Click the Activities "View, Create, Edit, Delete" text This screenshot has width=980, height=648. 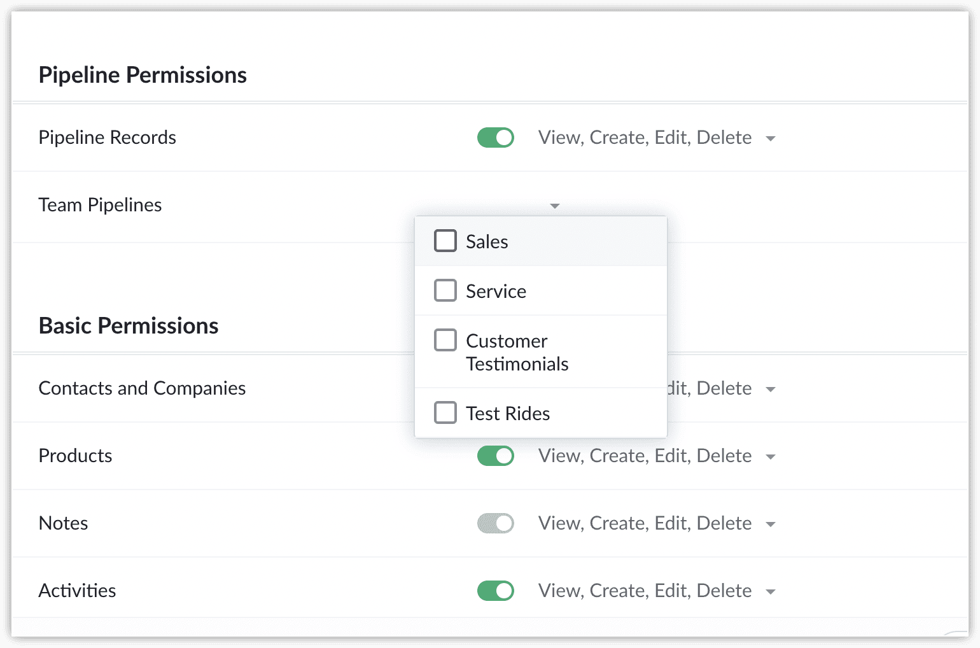645,591
